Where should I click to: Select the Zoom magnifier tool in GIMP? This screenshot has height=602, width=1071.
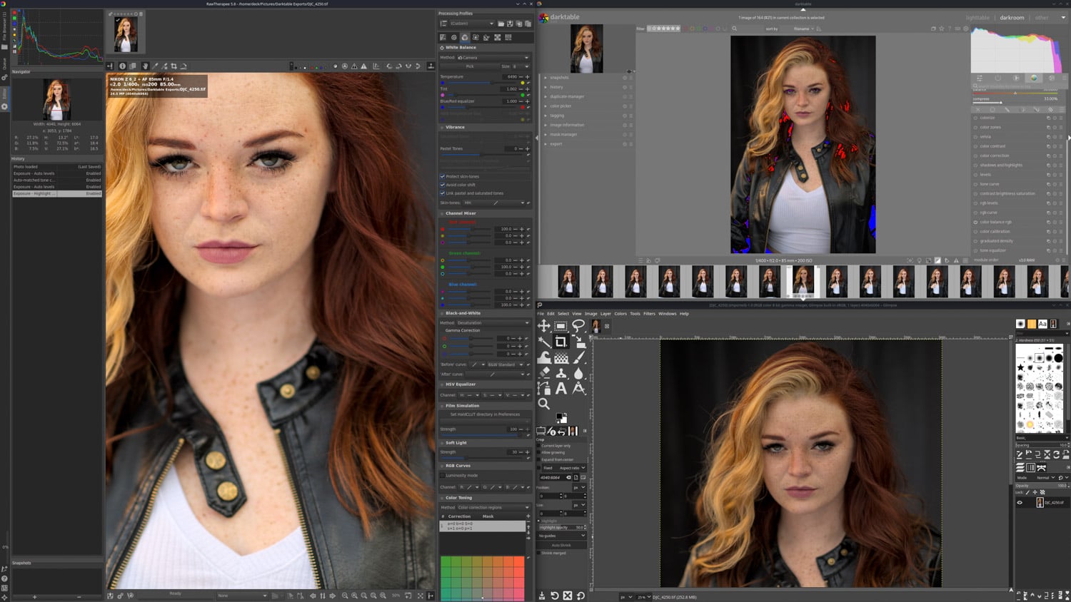coord(544,403)
